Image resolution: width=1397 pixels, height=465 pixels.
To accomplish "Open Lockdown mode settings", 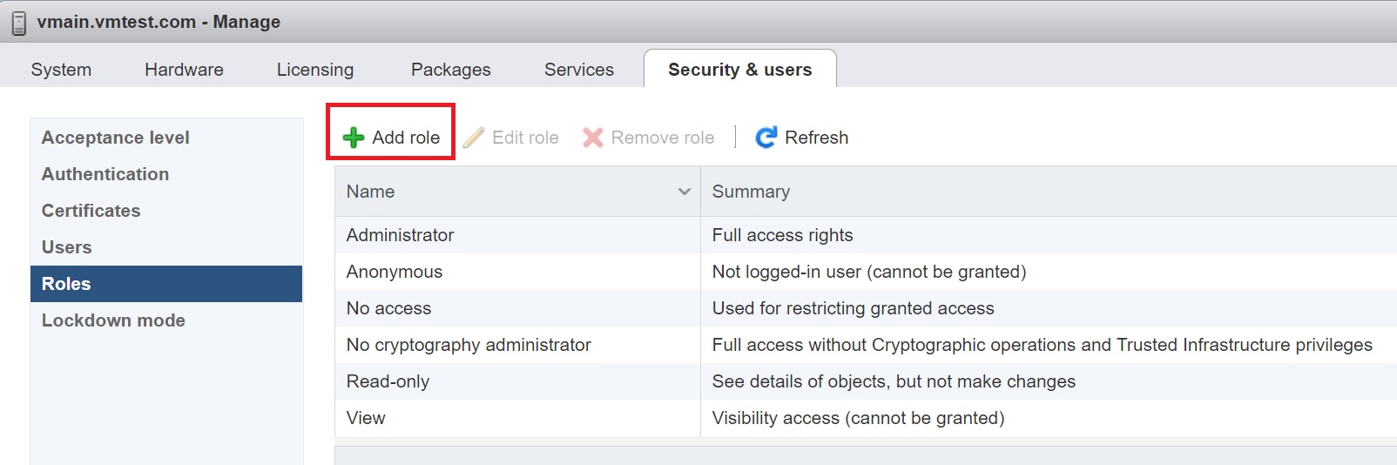I will point(113,320).
